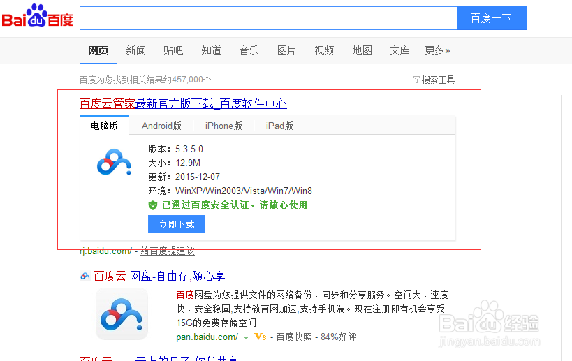This screenshot has height=361, width=572.
Task: Expand the 更多» menu
Action: 437,50
